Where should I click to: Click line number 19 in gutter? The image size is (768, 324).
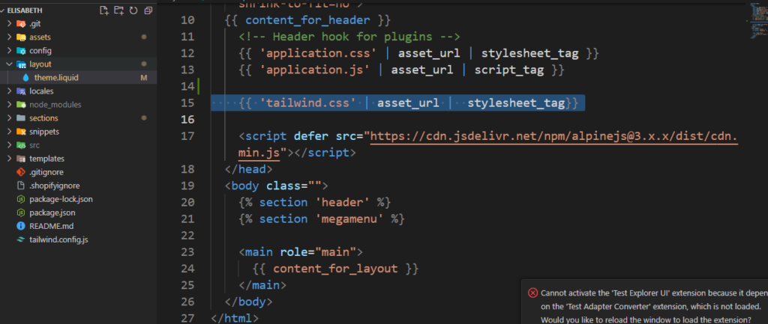click(x=187, y=186)
